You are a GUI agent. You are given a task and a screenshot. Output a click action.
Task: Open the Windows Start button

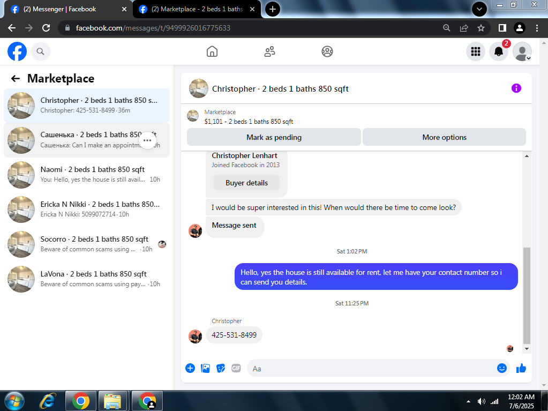[14, 401]
